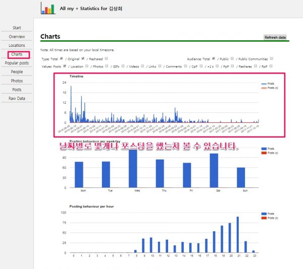Click the hour 8 bar in hourly chart
The height and width of the screenshot is (269, 303).
click(x=135, y=251)
